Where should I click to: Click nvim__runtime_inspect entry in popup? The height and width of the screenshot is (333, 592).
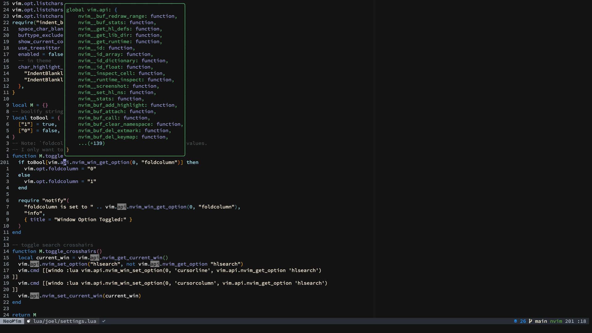[x=126, y=80]
